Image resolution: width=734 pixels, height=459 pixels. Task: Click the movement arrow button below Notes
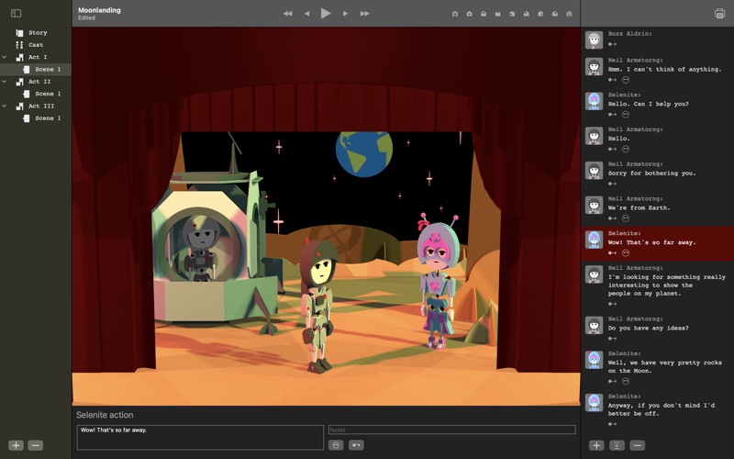click(356, 445)
